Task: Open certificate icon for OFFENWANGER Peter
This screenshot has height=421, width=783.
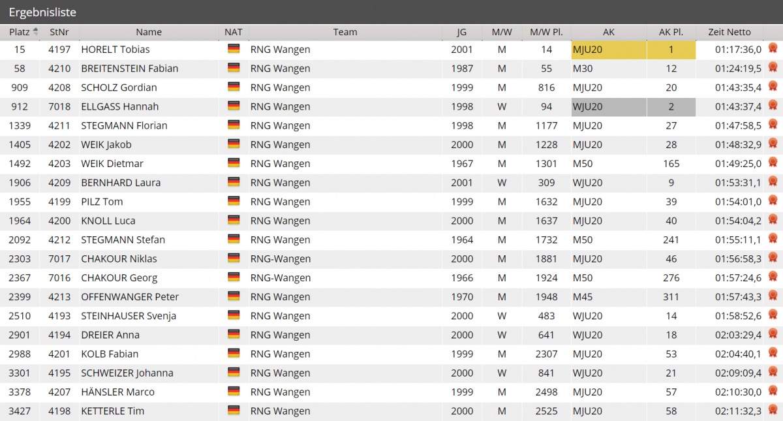Action: 773,296
